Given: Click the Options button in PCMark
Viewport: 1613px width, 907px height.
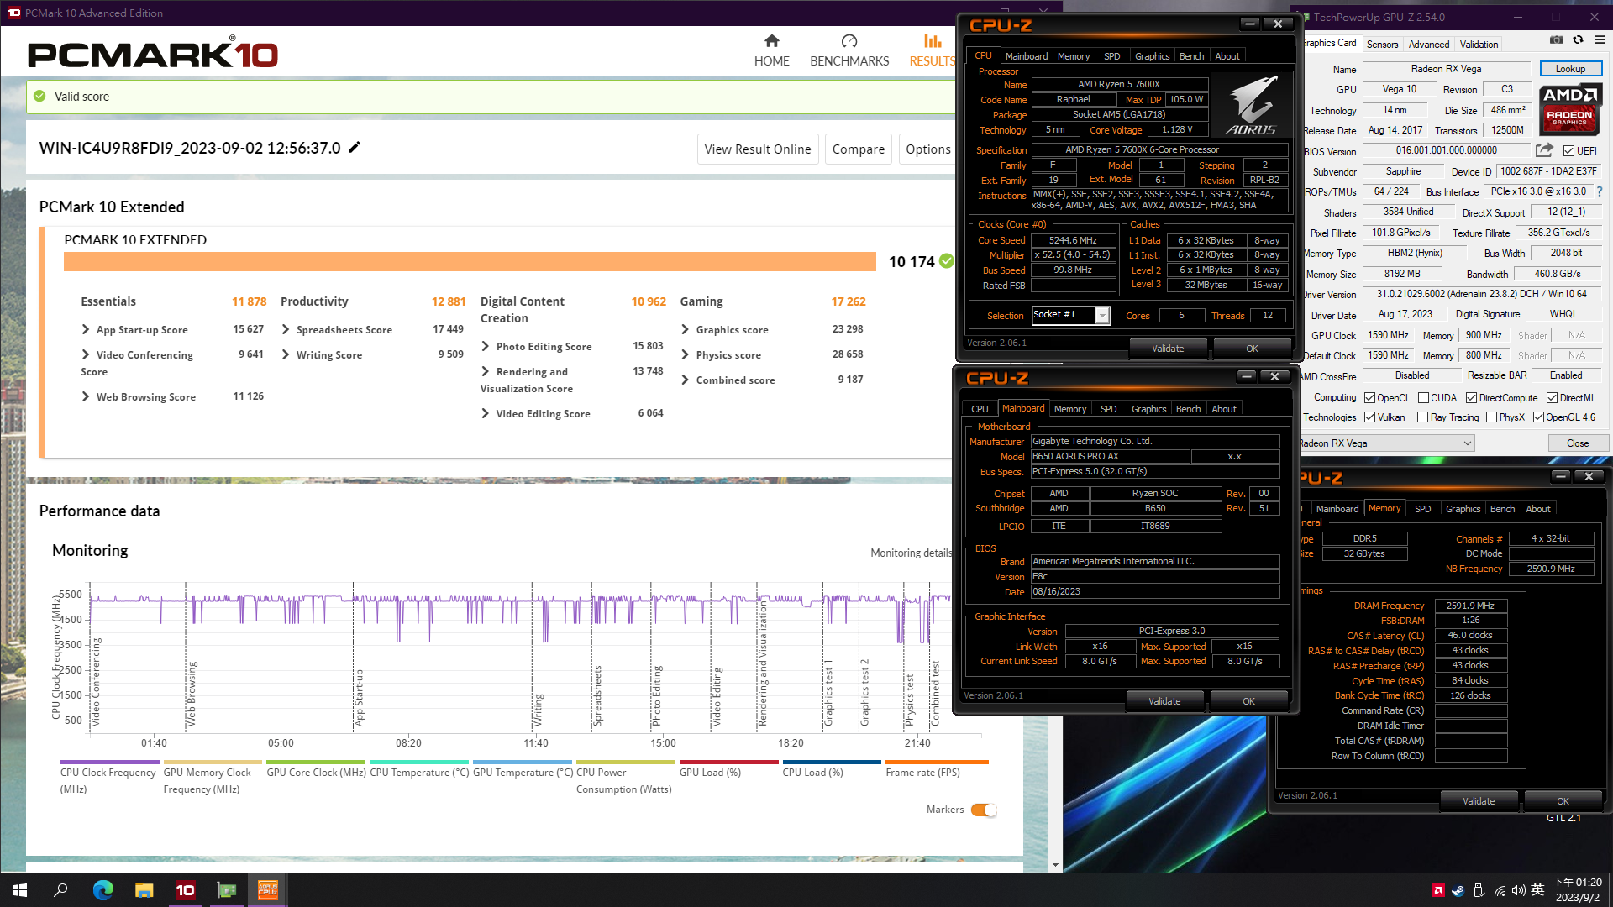Looking at the screenshot, I should 927,149.
